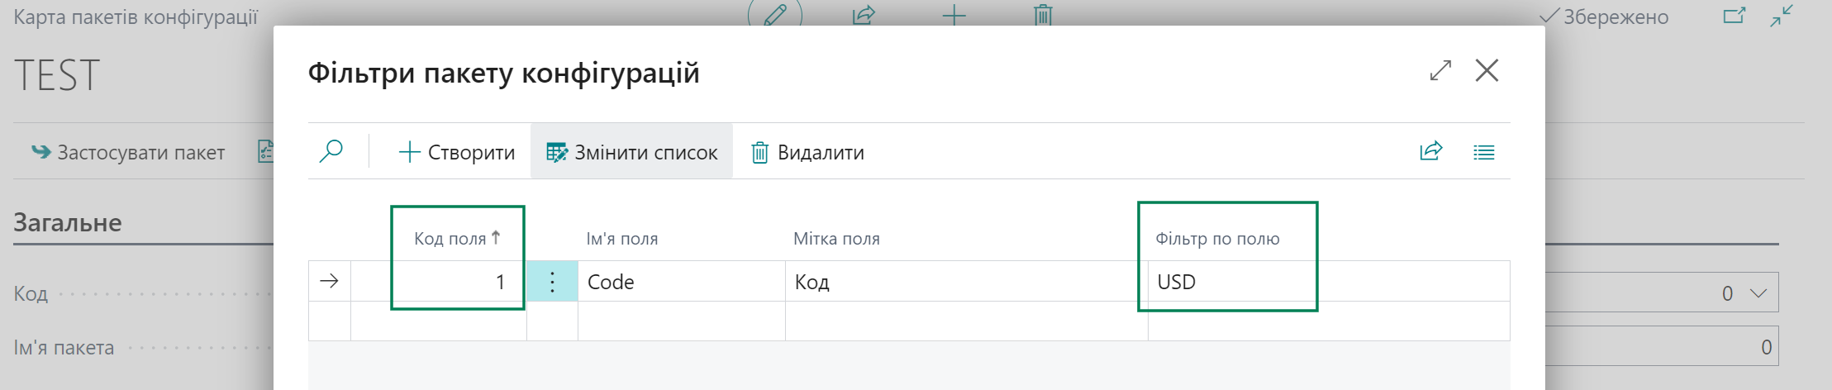Open row options menu (three dots) for Code
The width and height of the screenshot is (1832, 390).
552,282
